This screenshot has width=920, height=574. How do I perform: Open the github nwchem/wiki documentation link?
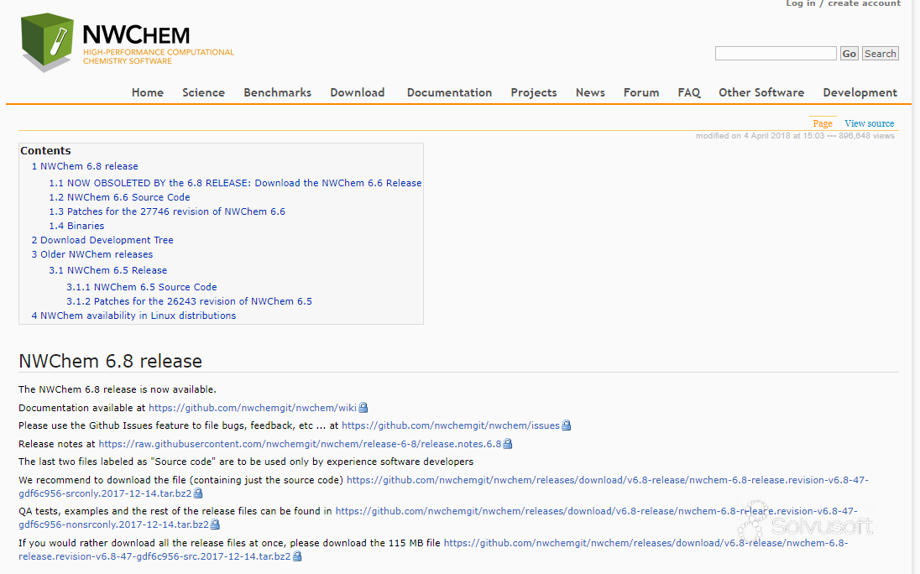click(x=253, y=408)
